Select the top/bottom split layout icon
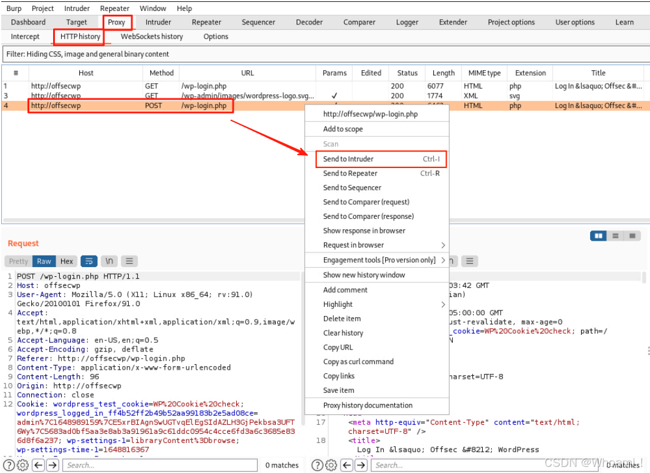Viewport: 650px width, 473px height. coord(616,236)
